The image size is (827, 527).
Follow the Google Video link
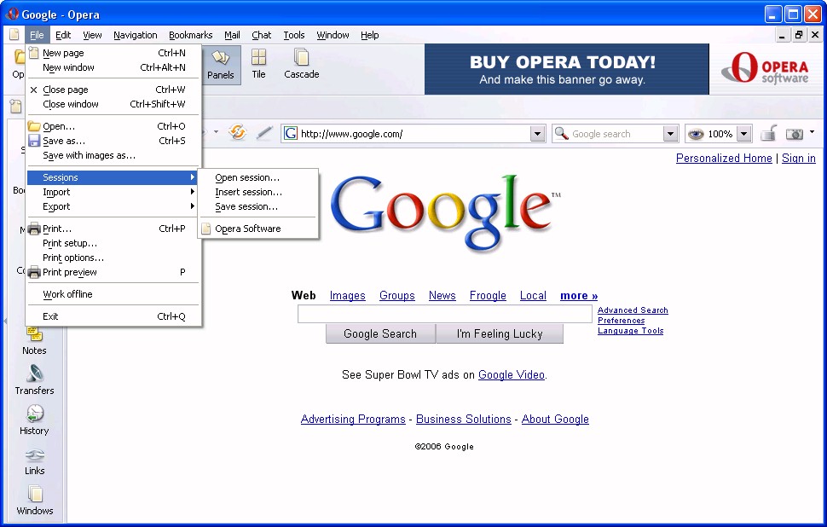511,374
